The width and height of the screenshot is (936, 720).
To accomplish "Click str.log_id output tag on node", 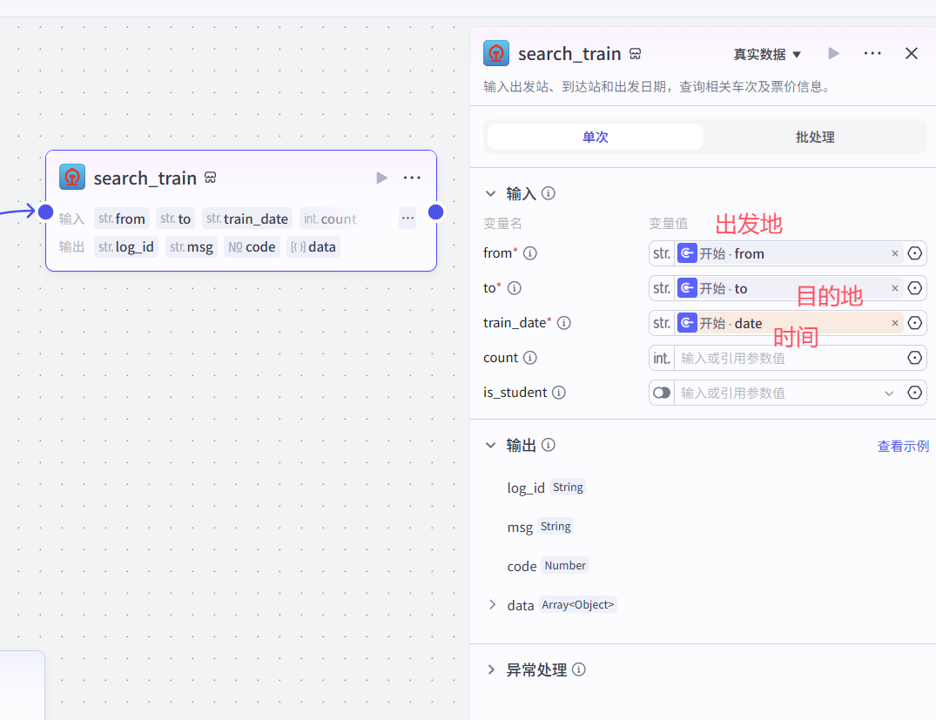I will (126, 246).
